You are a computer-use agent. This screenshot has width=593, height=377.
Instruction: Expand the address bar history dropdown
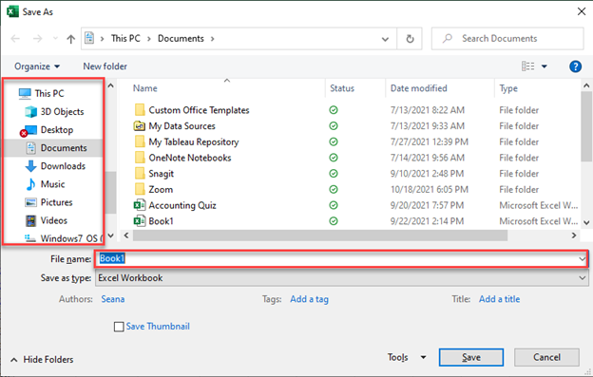point(385,39)
